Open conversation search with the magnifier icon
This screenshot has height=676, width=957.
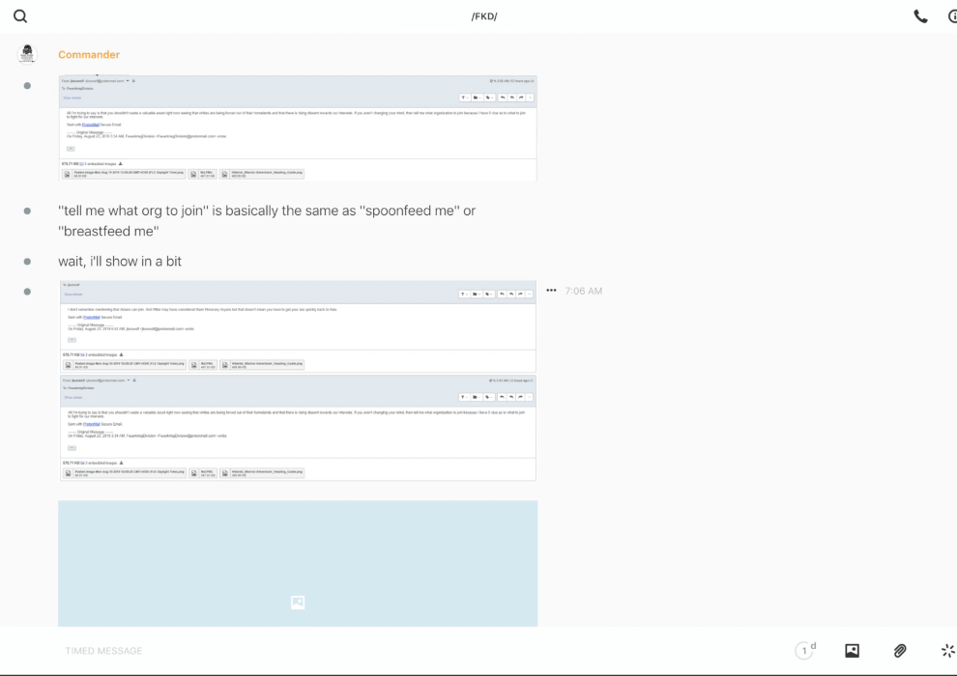[x=20, y=16]
